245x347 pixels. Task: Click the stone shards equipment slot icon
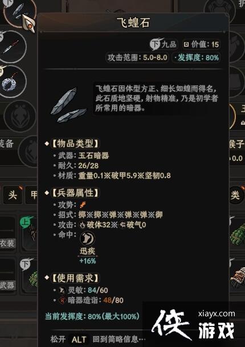pyautogui.click(x=19, y=12)
